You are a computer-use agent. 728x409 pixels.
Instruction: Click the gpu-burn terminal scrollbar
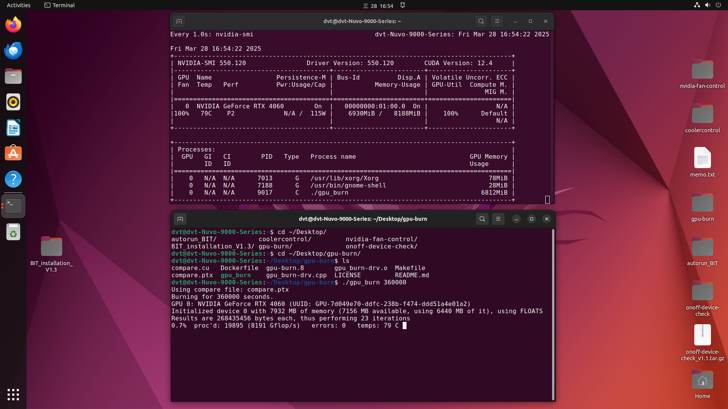click(553, 314)
